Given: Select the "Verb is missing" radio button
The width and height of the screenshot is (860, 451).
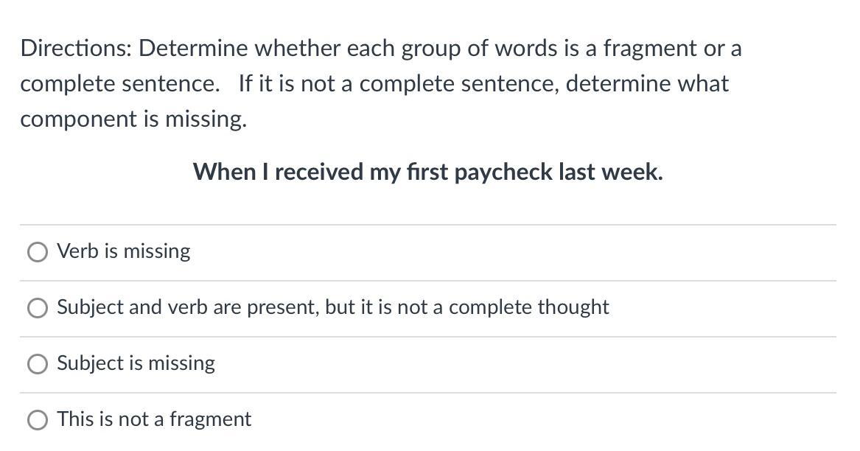Looking at the screenshot, I should (38, 252).
